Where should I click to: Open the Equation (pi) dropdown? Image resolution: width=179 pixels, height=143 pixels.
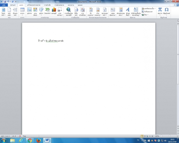click(x=160, y=11)
